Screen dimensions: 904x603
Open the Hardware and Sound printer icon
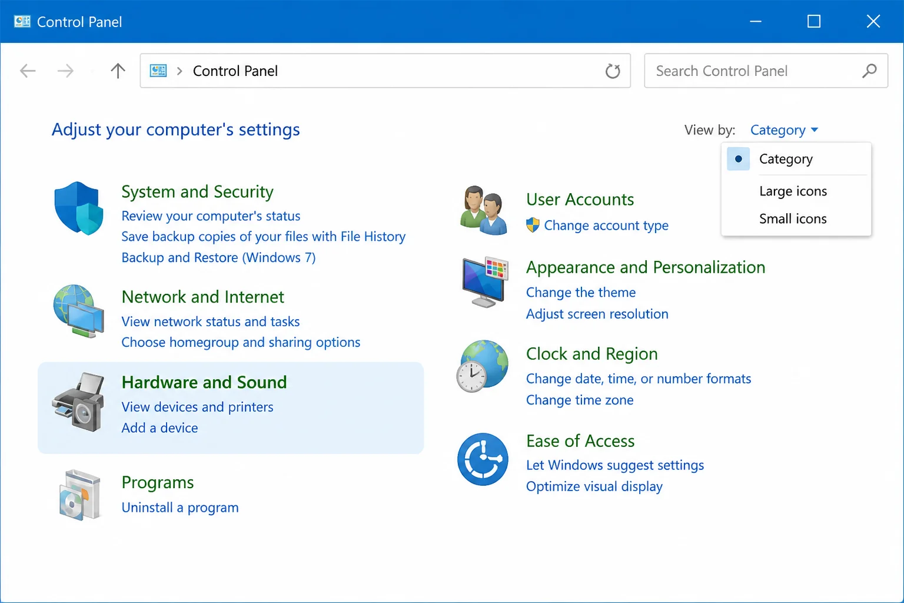79,402
